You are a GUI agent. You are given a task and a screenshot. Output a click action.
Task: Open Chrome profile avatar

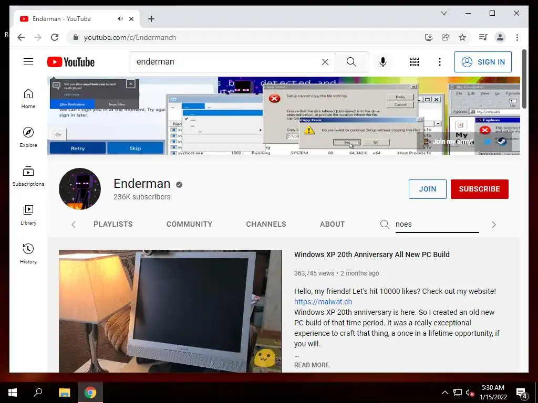(x=500, y=37)
